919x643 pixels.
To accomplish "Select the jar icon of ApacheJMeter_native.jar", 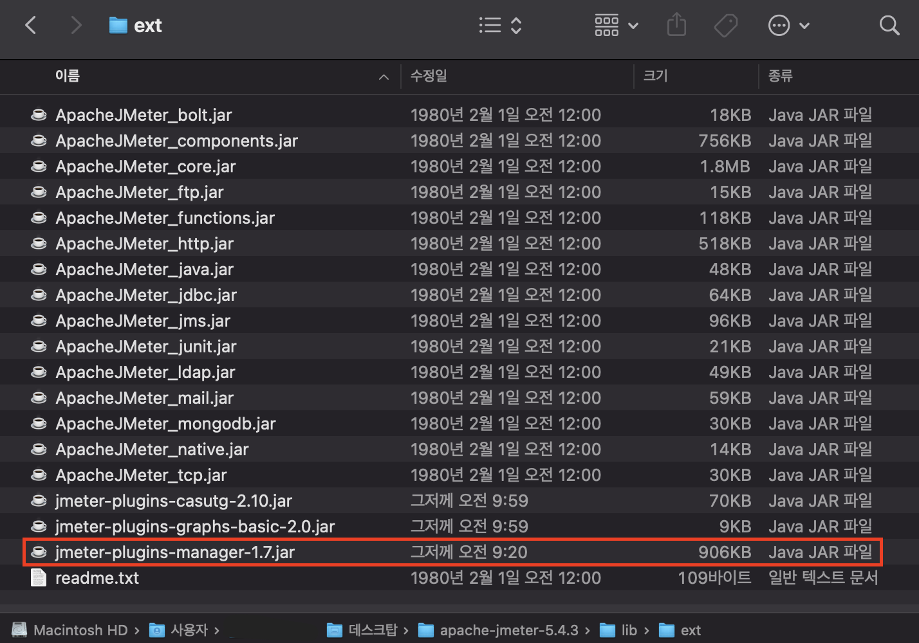I will tap(39, 449).
